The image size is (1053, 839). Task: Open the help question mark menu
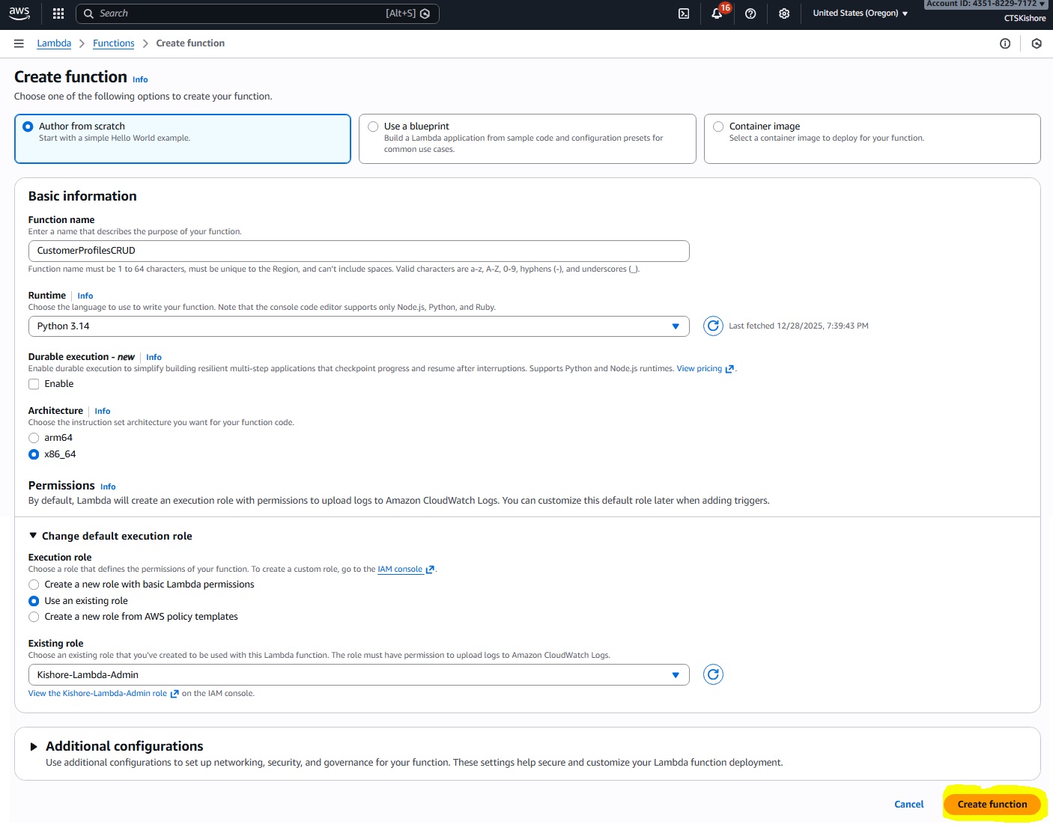(x=750, y=13)
